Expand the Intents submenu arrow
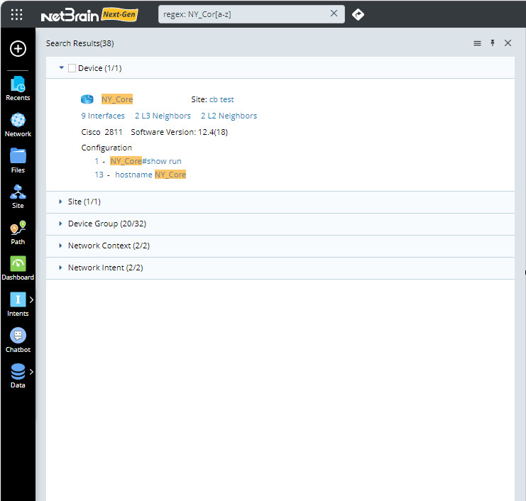The height and width of the screenshot is (501, 526). (x=31, y=299)
